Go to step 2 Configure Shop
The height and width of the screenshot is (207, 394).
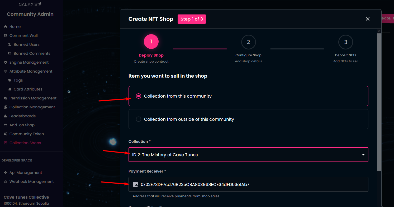[x=248, y=42]
